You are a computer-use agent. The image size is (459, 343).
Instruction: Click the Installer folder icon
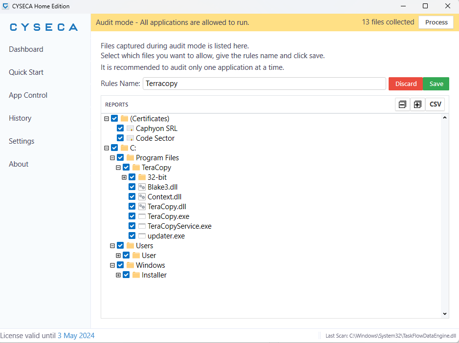[136, 275]
